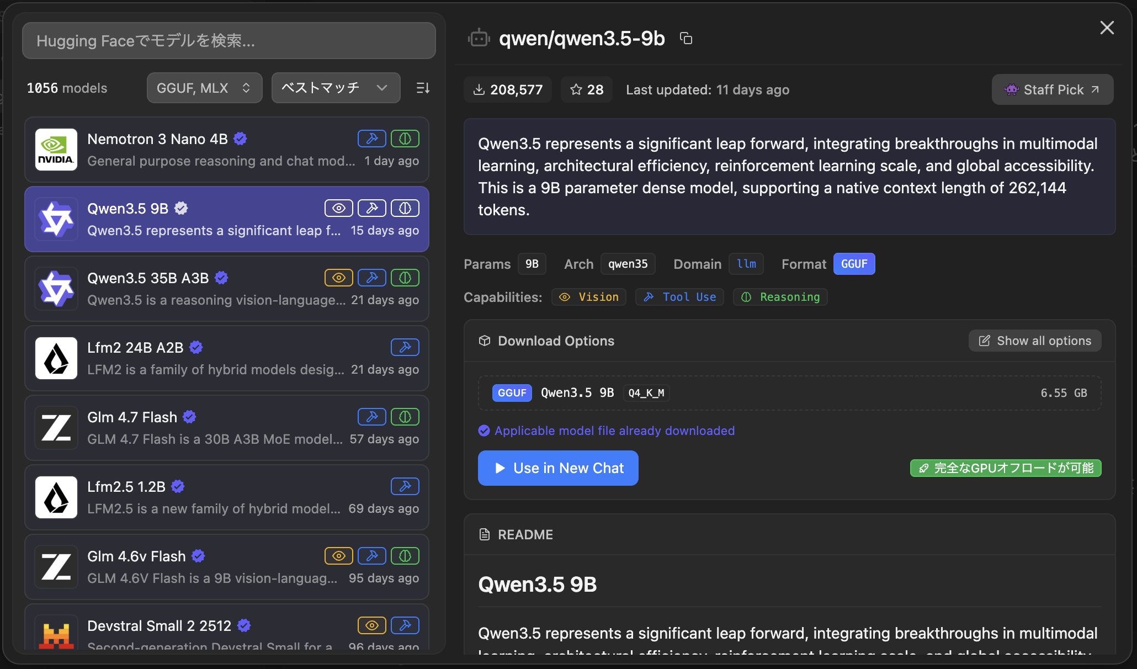Screen dimensions: 1137x669
Task: Click the Reasoning capability tag
Action: (x=780, y=297)
